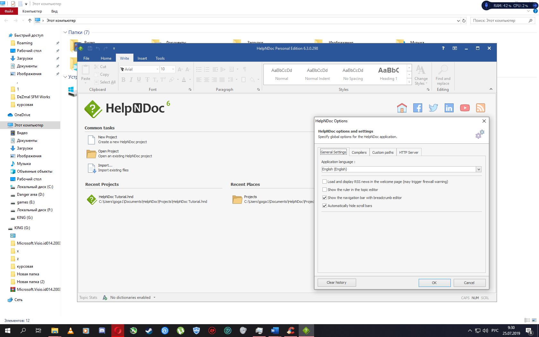Click the Open Project folder icon
The height and width of the screenshot is (337, 539).
[x=91, y=154]
